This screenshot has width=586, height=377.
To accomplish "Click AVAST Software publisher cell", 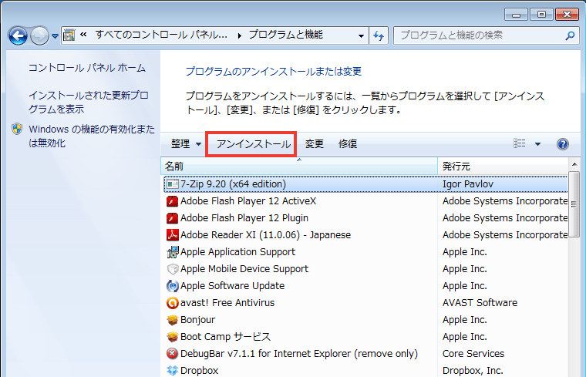I will (x=480, y=303).
